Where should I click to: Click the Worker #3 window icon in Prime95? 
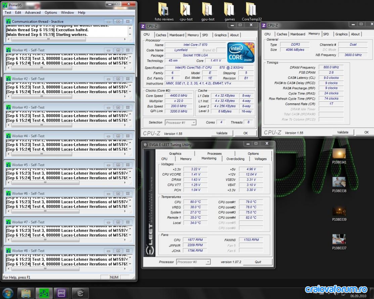pos(8,107)
